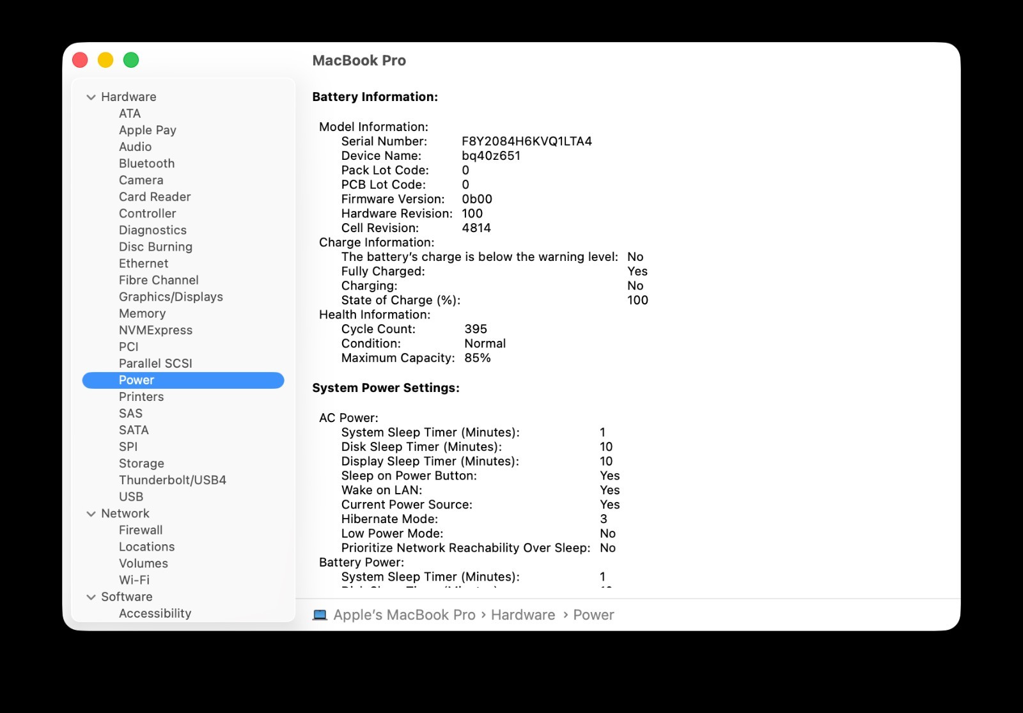Select NVMExpress in the sidebar
Image resolution: width=1023 pixels, height=713 pixels.
[155, 330]
